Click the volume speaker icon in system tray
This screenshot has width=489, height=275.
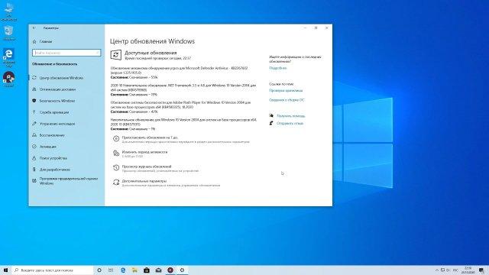[x=449, y=270]
